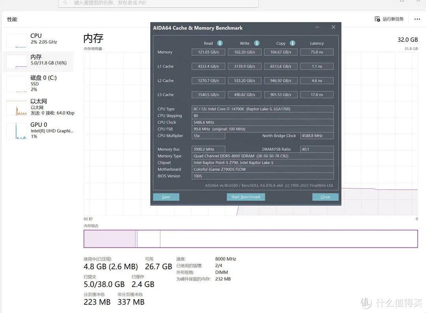Click the L1 Cache latency 1.1 ns
The width and height of the screenshot is (426, 313).
point(317,66)
